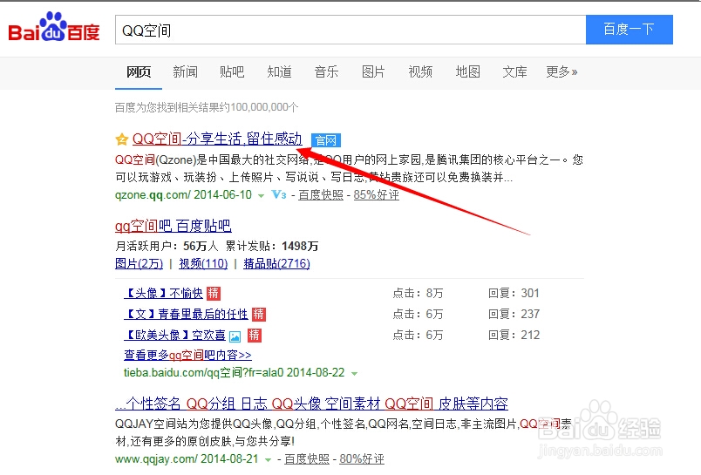This screenshot has width=701, height=475.
Task: Switch to the 新闻 tab
Action: [x=185, y=72]
